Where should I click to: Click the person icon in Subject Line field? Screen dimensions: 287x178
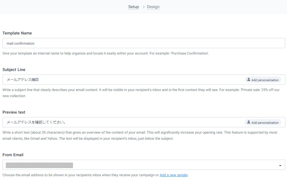click(x=249, y=80)
